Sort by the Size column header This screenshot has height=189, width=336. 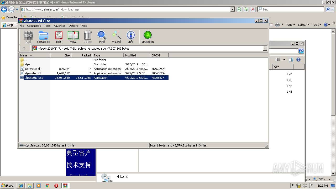(x=61, y=55)
